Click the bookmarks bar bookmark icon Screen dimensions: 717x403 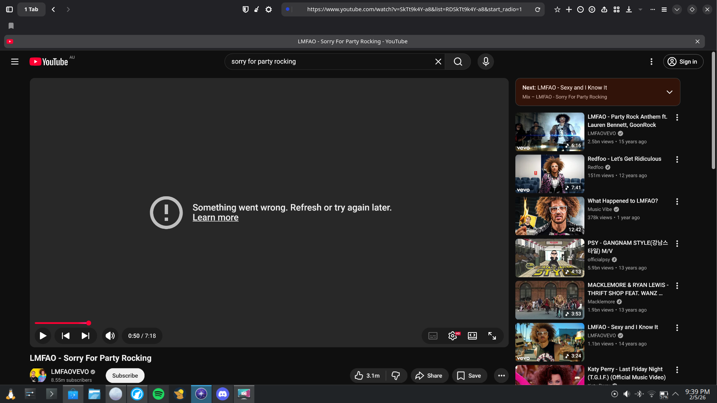click(11, 26)
